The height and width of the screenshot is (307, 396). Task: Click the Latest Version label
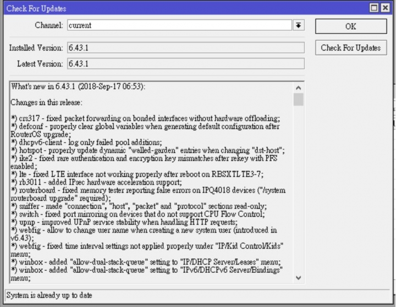(40, 64)
